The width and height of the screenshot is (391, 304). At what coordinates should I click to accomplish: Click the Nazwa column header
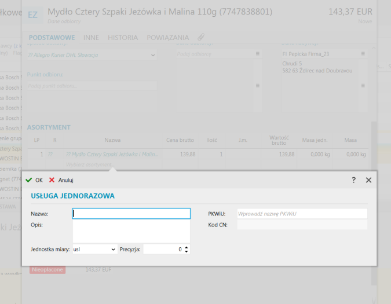pyautogui.click(x=112, y=140)
